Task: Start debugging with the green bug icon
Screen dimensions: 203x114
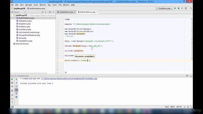Action: tap(179, 8)
